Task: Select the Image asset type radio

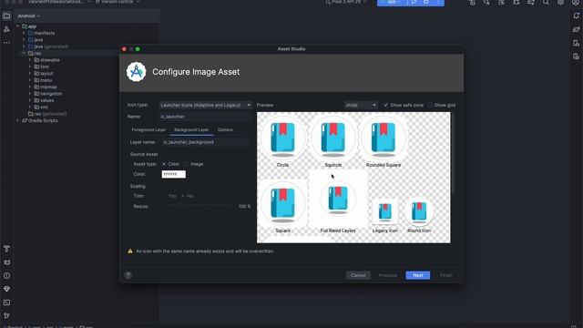Action: [186, 164]
